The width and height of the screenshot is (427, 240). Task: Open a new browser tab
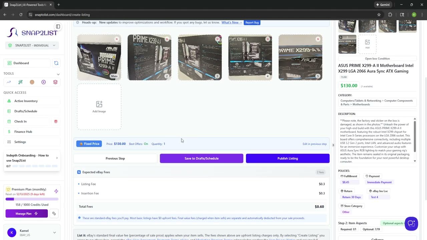click(59, 5)
